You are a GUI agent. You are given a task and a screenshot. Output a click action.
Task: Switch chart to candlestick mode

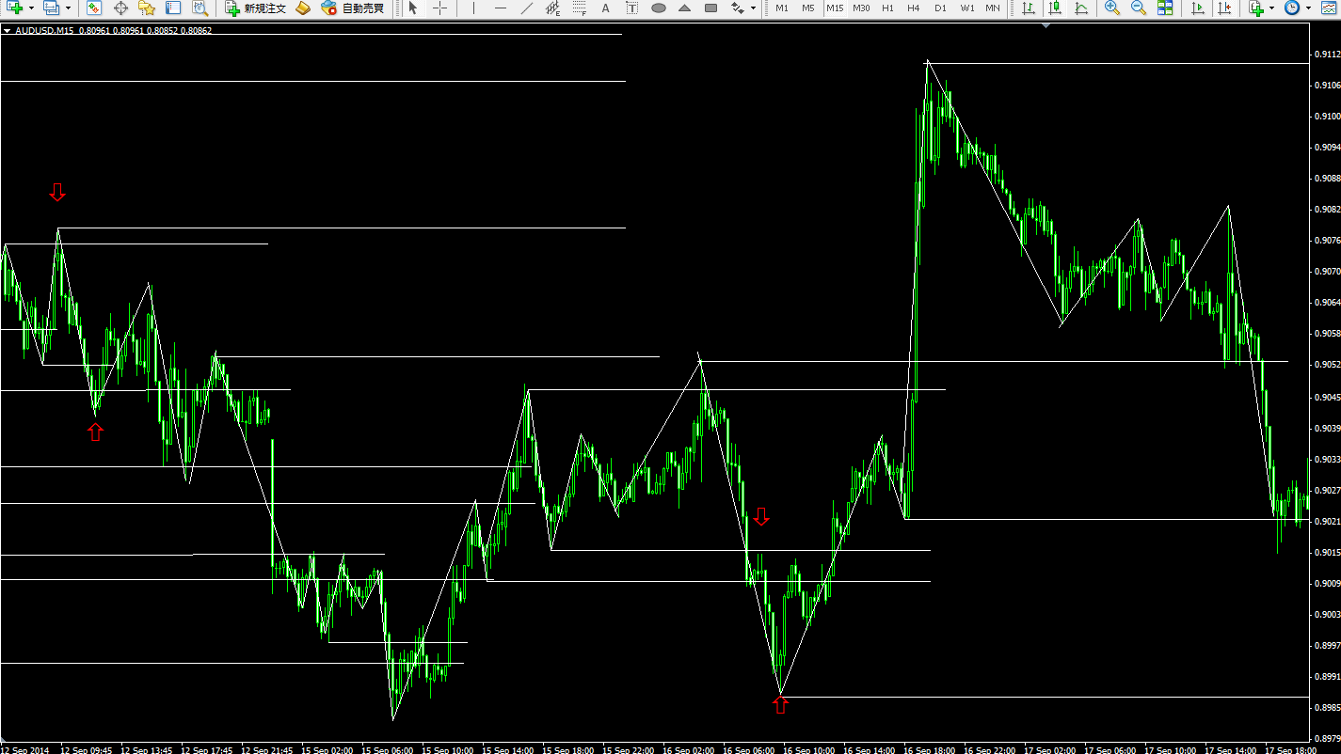1055,8
